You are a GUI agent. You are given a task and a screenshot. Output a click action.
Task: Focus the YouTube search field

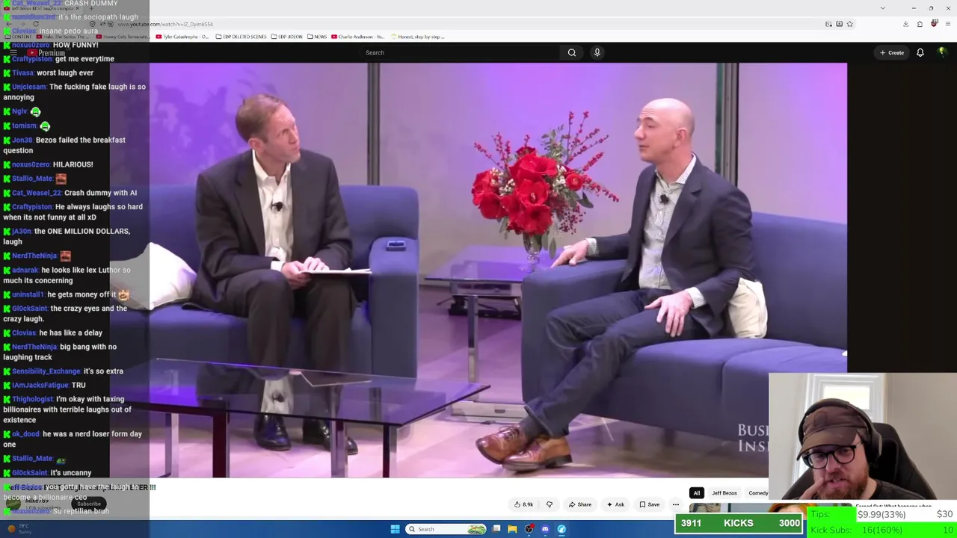[460, 52]
